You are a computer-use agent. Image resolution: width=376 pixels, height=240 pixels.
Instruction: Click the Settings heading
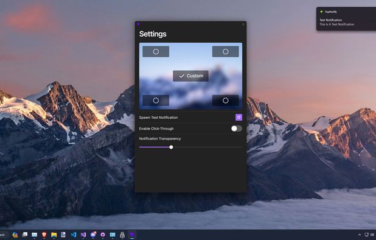pos(153,34)
